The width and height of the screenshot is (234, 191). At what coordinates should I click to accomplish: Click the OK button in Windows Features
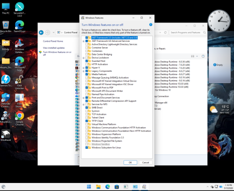tap(130, 162)
